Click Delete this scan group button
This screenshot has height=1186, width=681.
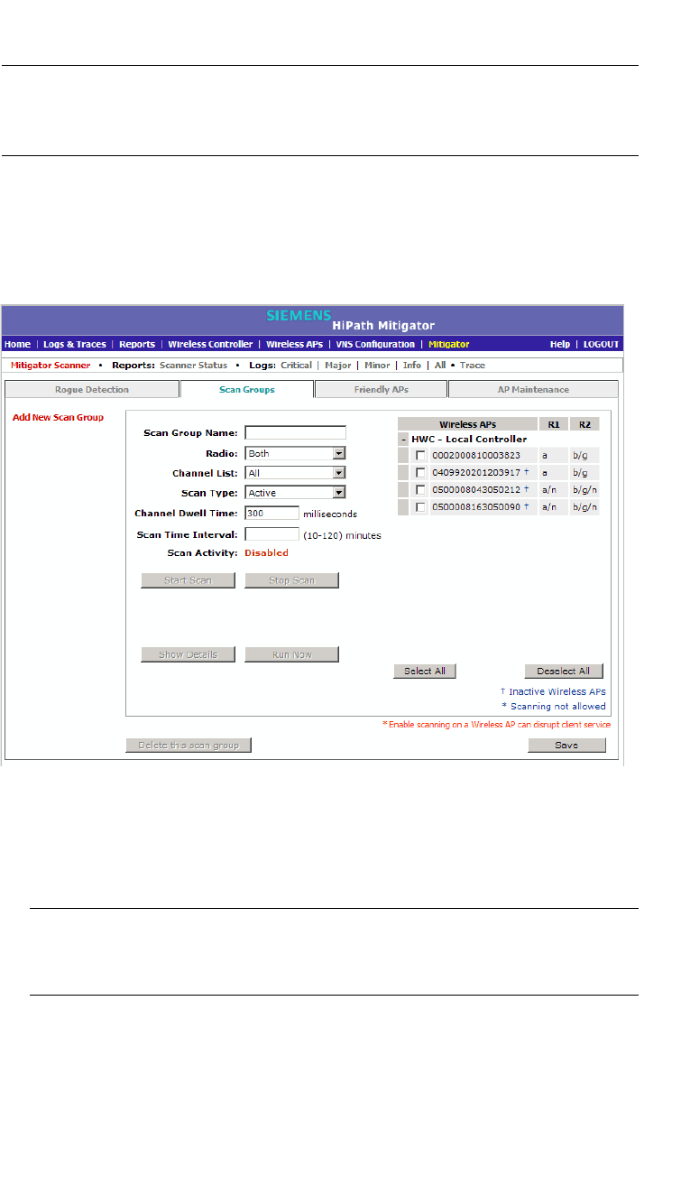(189, 746)
